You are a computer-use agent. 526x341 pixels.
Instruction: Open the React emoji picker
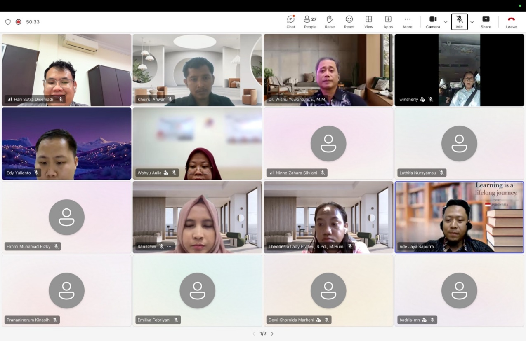(x=349, y=22)
